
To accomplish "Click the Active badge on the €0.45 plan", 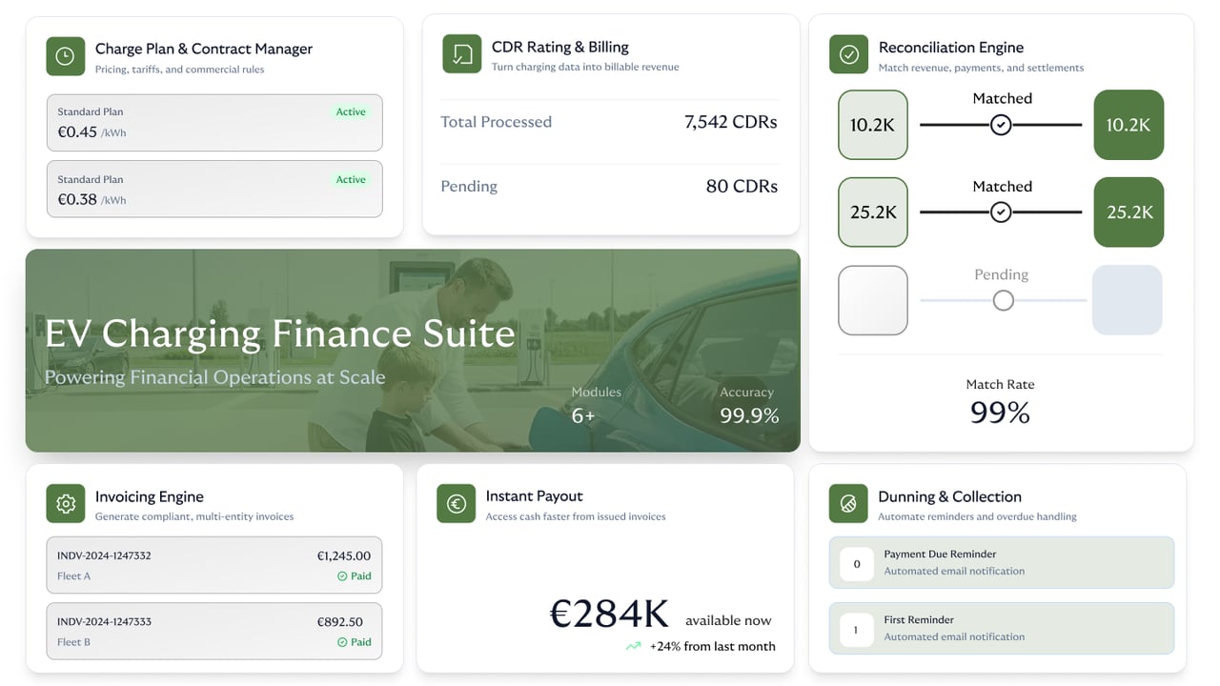I will click(350, 111).
